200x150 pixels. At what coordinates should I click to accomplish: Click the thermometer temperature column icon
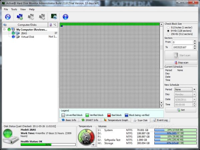coord(51,25)
